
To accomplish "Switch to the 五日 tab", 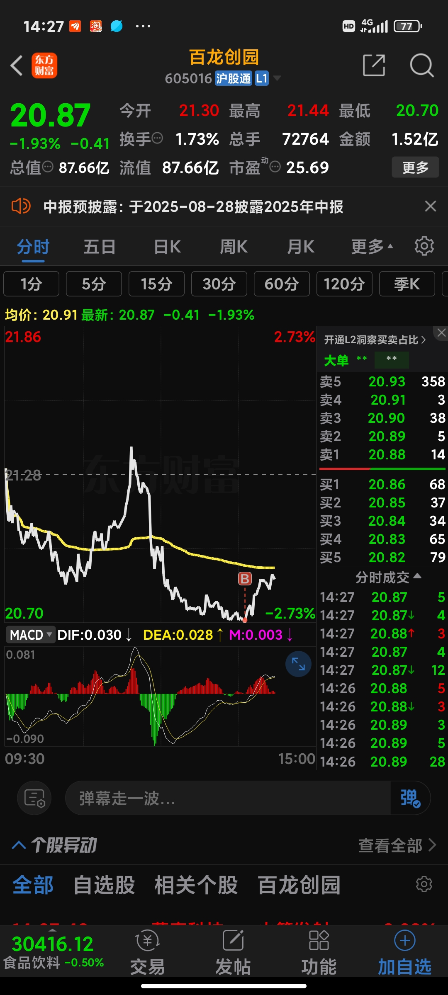I will pos(100,247).
